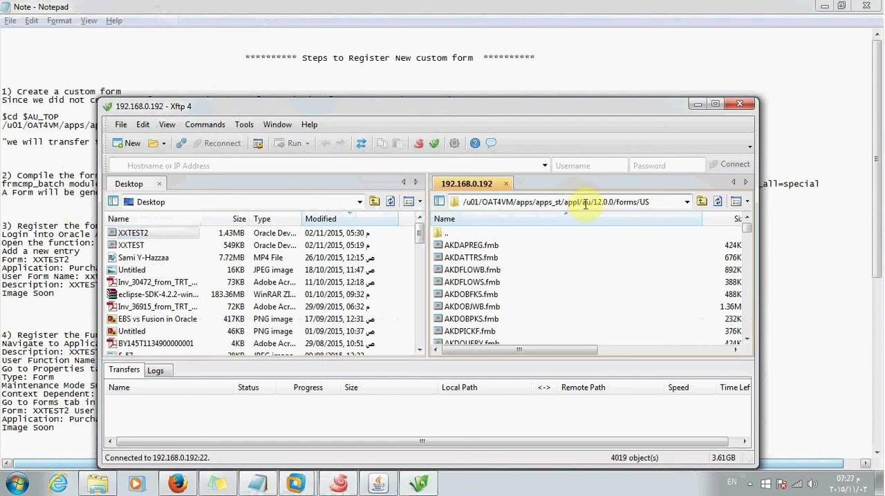Toggle the local pane folder tree icon
885x496 pixels.
click(x=113, y=202)
